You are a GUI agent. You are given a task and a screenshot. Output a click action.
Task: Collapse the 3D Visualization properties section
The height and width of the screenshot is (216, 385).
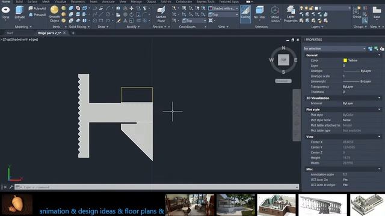(x=380, y=98)
